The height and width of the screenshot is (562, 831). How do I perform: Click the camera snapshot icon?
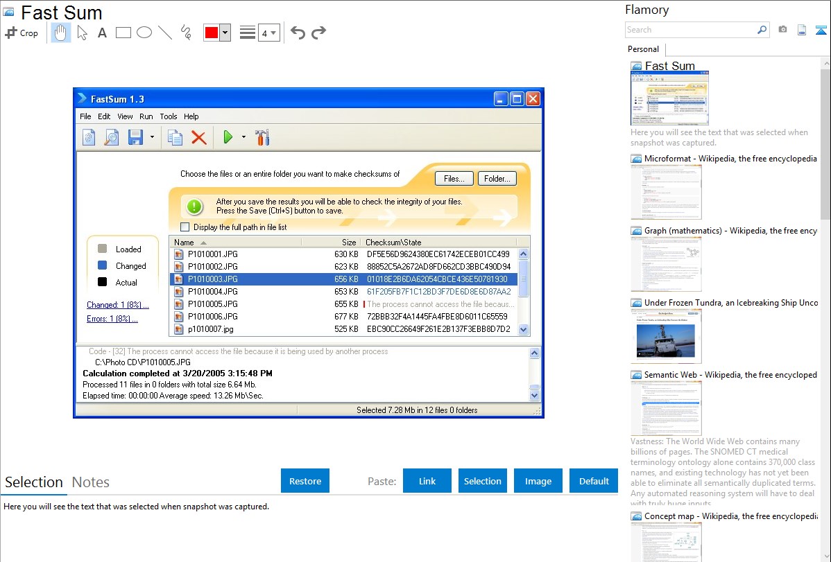(x=782, y=30)
